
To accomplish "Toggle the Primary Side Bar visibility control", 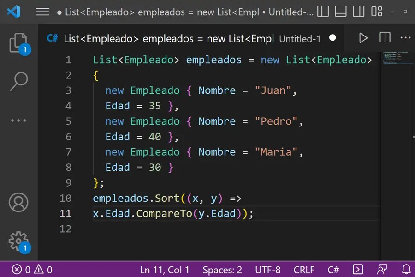I will [323, 12].
